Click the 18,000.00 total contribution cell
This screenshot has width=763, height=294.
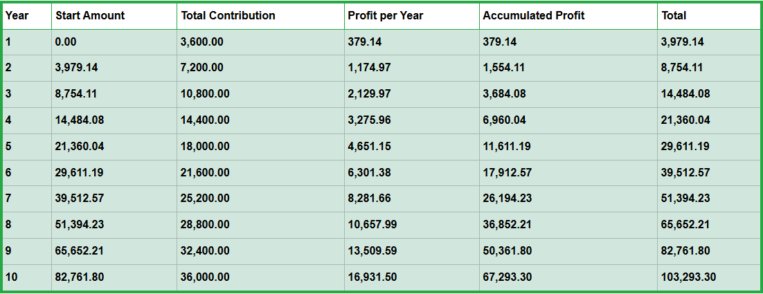point(204,147)
